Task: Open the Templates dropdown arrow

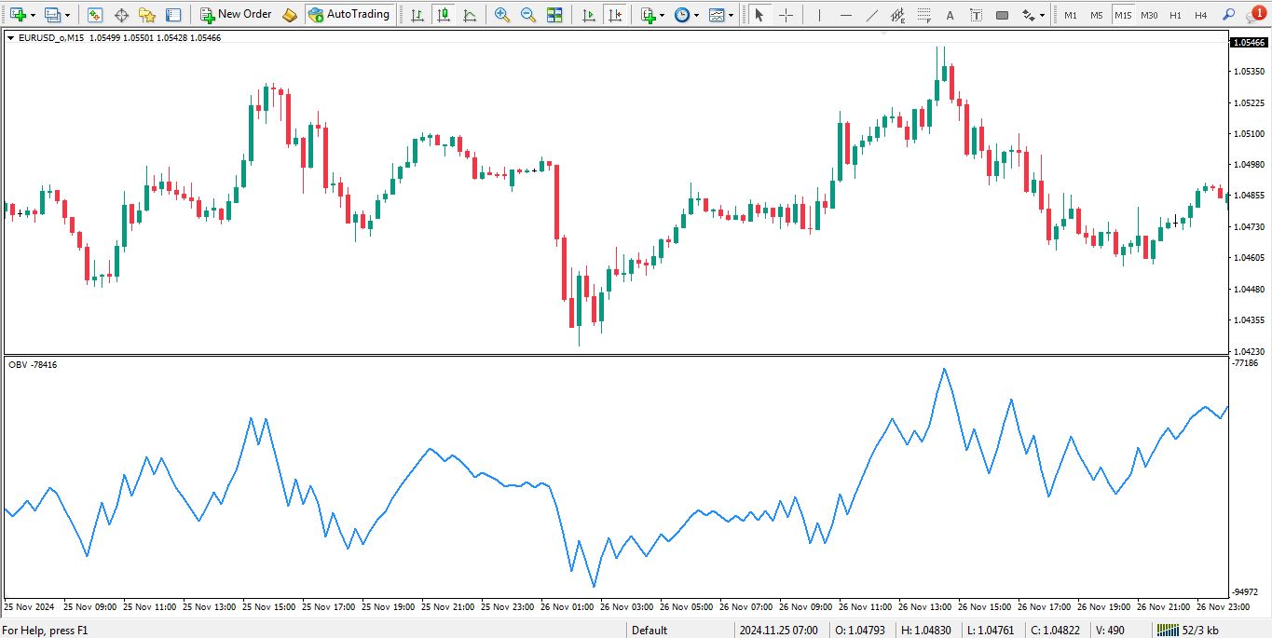Action: pyautogui.click(x=732, y=15)
